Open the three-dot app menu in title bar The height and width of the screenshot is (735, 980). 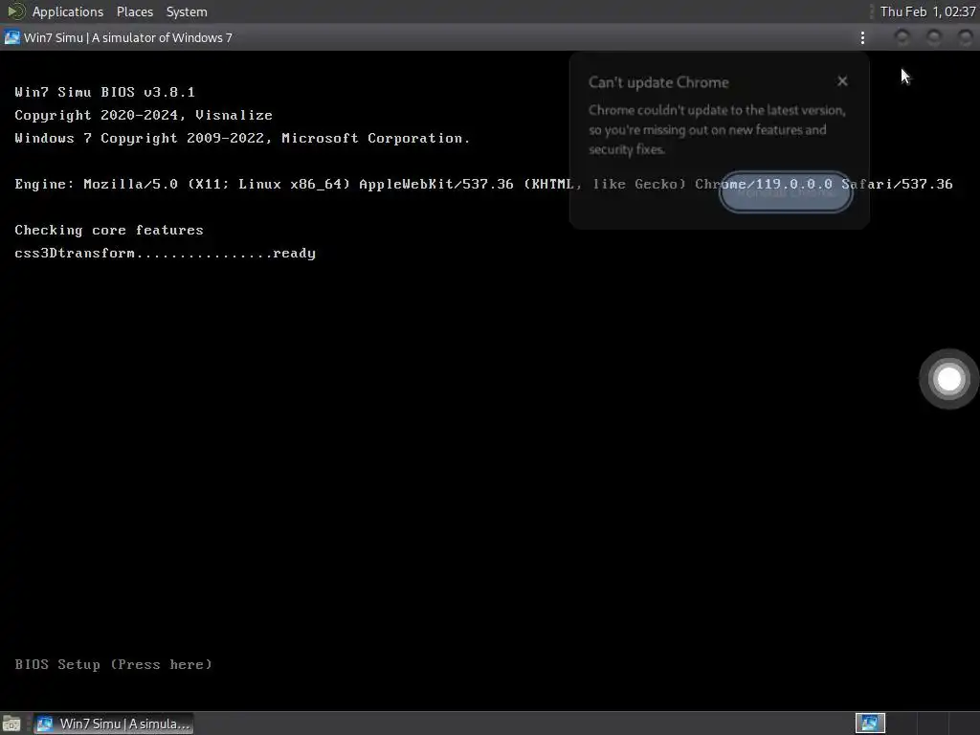coord(862,38)
